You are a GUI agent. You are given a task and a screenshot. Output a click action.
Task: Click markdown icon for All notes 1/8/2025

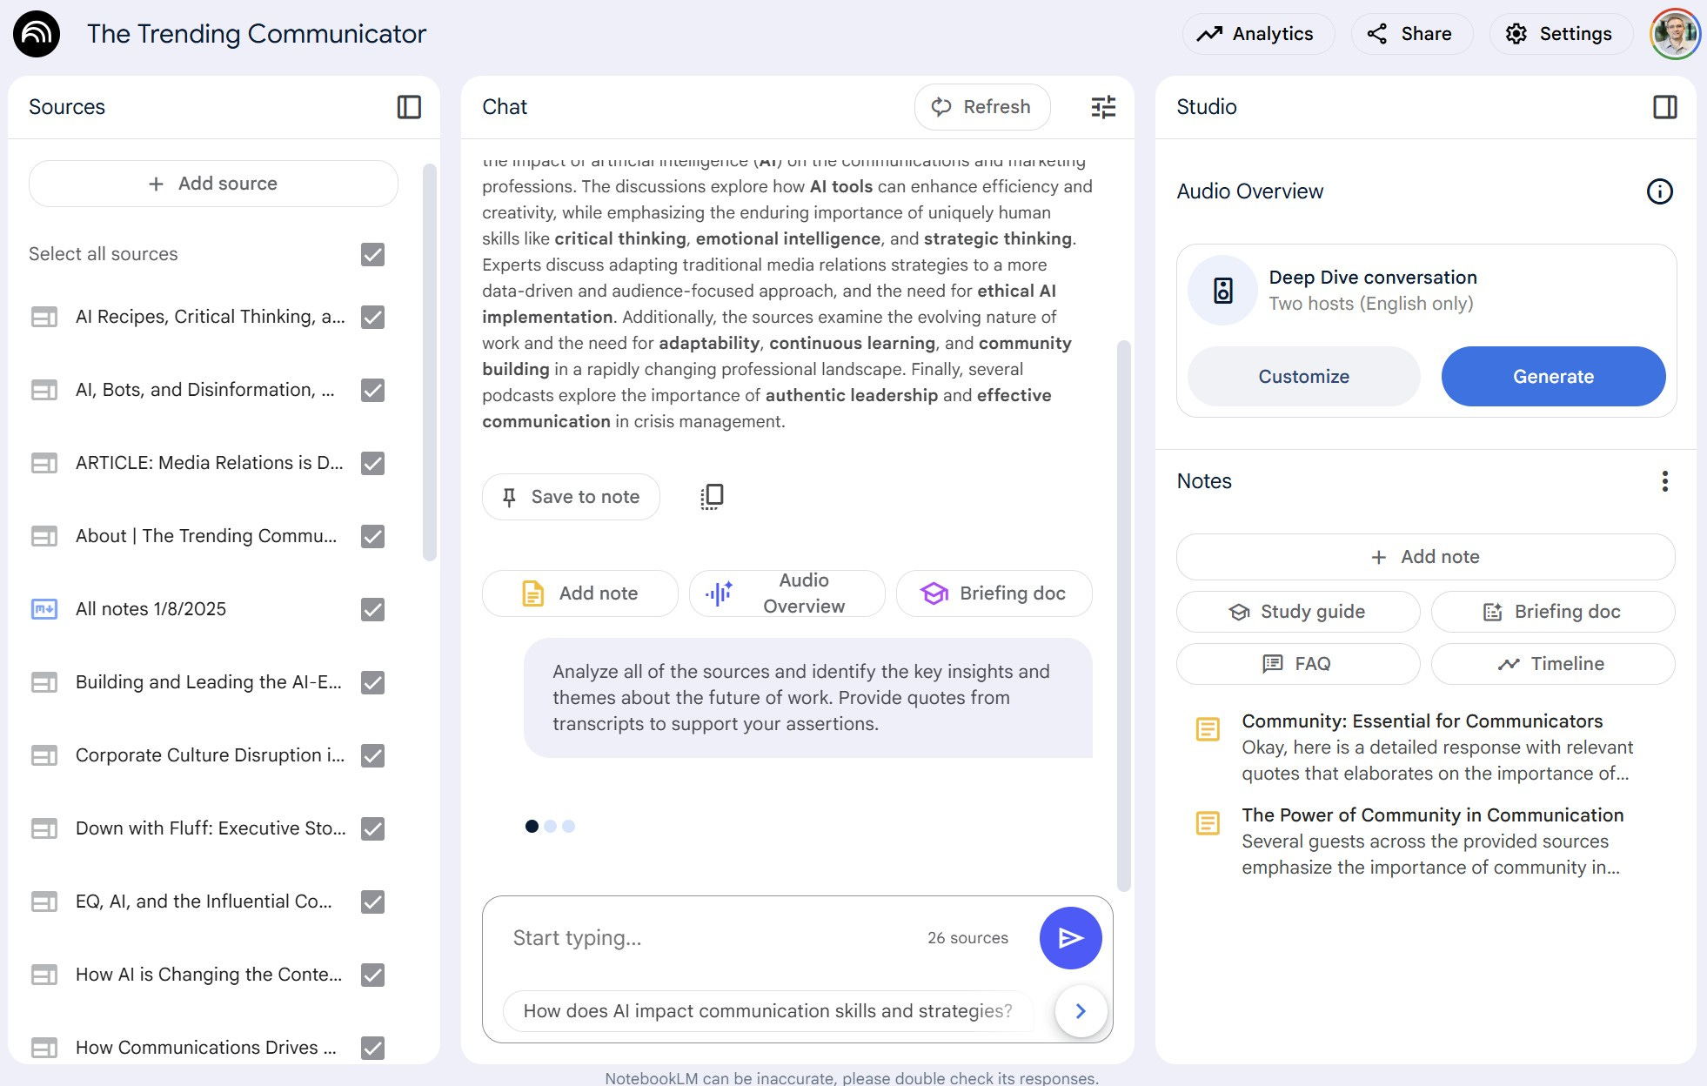pyautogui.click(x=44, y=609)
